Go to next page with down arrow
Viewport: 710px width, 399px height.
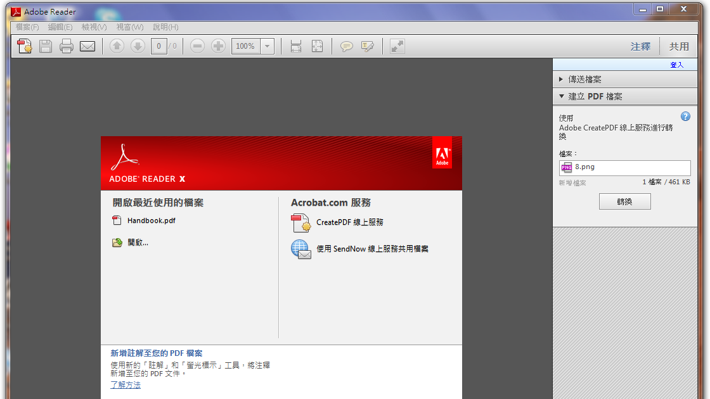(x=138, y=46)
